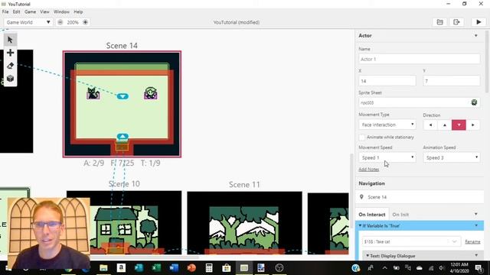Open Word from the taskbar
This screenshot has height=275, width=490.
coord(174,268)
